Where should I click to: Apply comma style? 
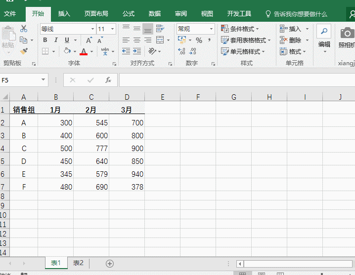[210, 40]
